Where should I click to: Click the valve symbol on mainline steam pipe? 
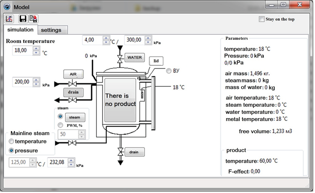(x=72, y=143)
